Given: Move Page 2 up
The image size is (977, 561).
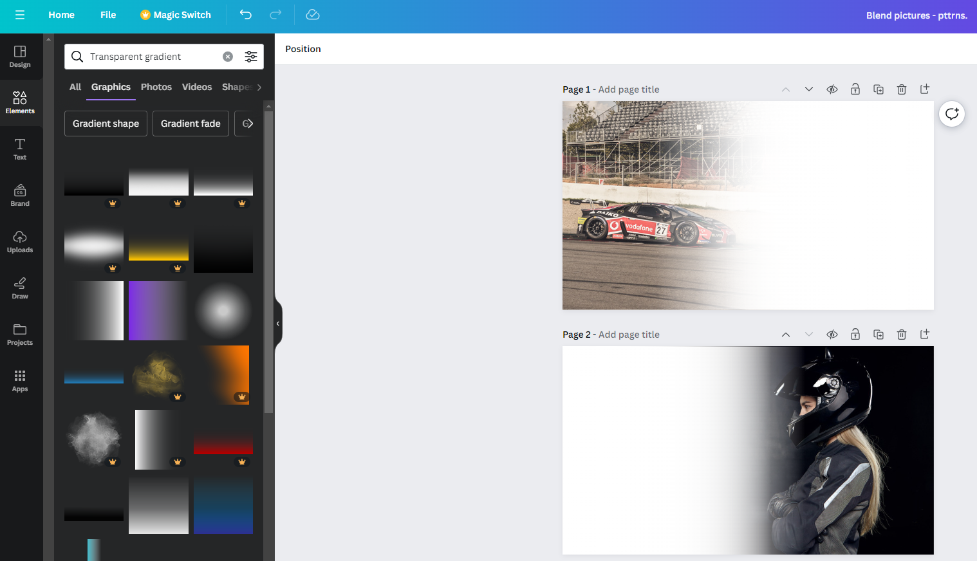Looking at the screenshot, I should [x=786, y=335].
